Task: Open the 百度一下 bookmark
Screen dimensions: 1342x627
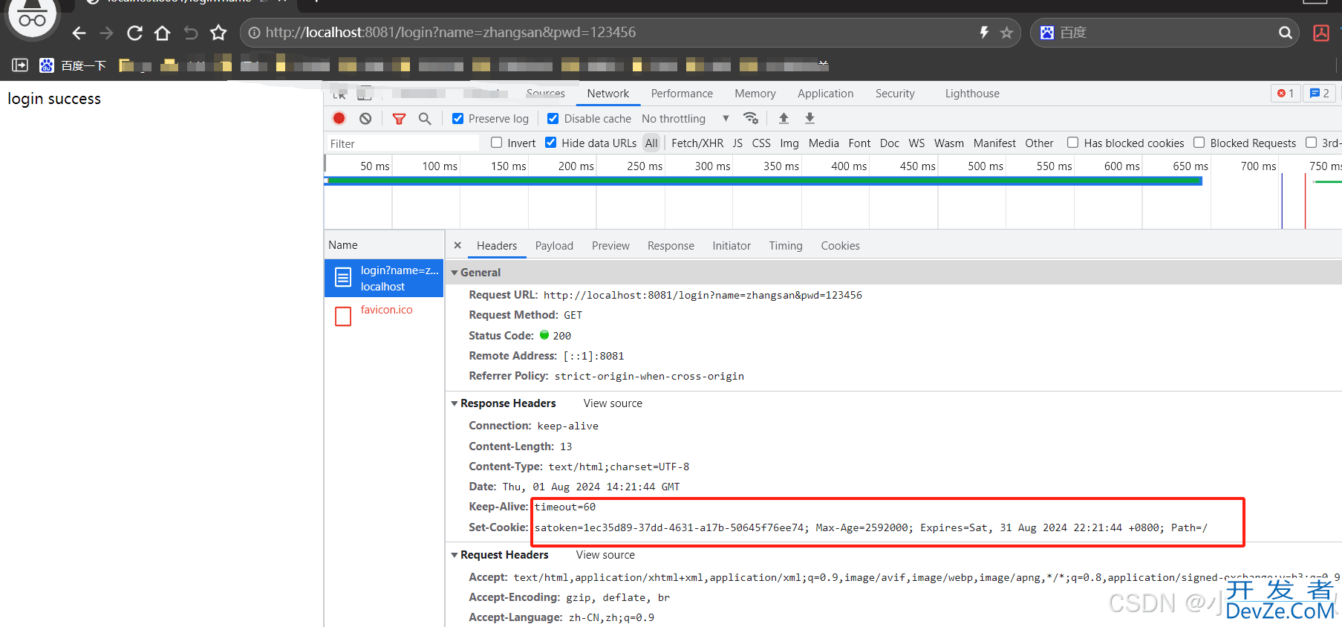Action: pos(73,65)
